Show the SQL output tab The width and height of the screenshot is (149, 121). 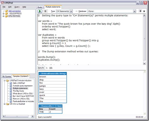[x=51, y=68]
